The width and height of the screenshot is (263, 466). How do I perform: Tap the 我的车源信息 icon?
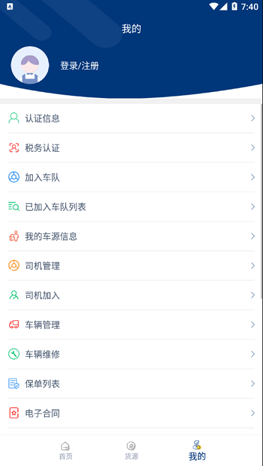pyautogui.click(x=14, y=236)
